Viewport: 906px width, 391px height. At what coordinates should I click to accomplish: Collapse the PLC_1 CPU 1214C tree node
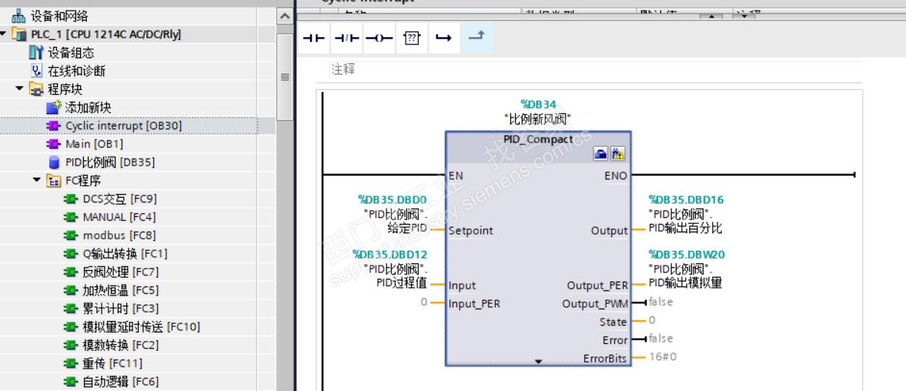[4, 34]
